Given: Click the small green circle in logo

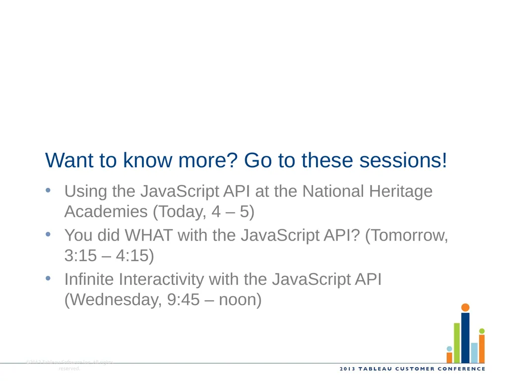Looking at the screenshot, I should coord(482,331).
